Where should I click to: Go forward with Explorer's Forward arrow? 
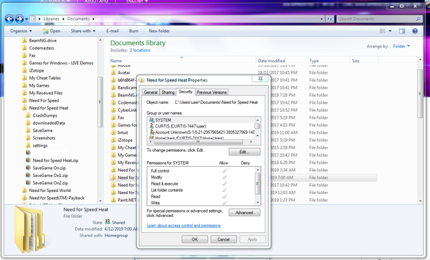[19, 19]
